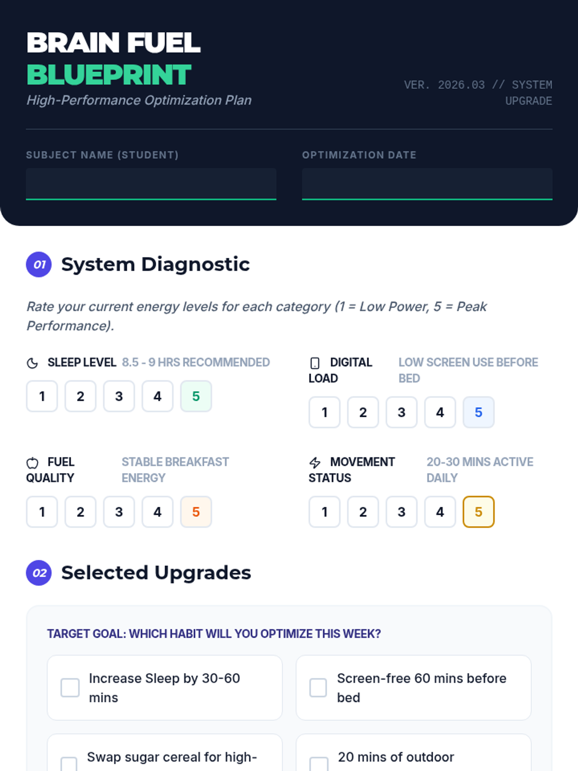This screenshot has width=578, height=771.
Task: Check Screen-free 60 mins before bed
Action: tap(318, 688)
